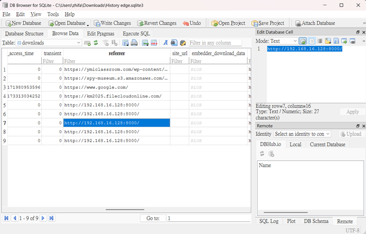Click the find and replace icon
This screenshot has width=366, height=234.
coord(183,43)
